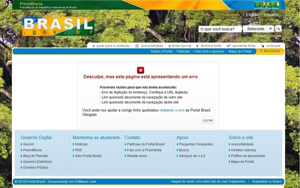Click the BRASIL.gov.br logo
The width and height of the screenshot is (300, 188).
(x=58, y=26)
